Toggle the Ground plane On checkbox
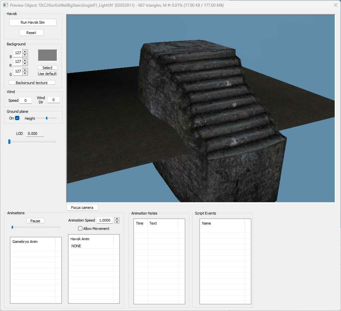Image resolution: width=341 pixels, height=311 pixels. 17,118
